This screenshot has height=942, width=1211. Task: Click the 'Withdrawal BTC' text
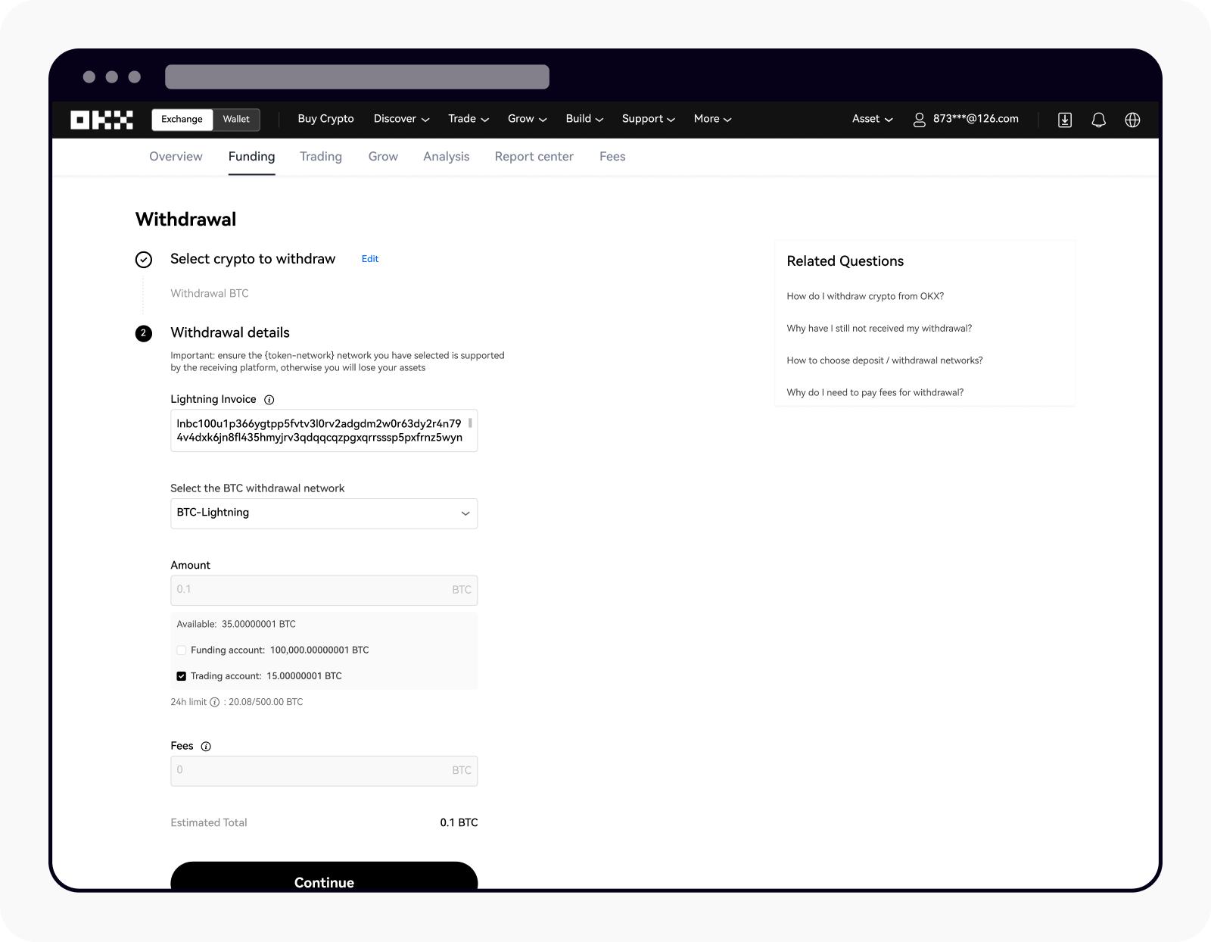(x=210, y=294)
